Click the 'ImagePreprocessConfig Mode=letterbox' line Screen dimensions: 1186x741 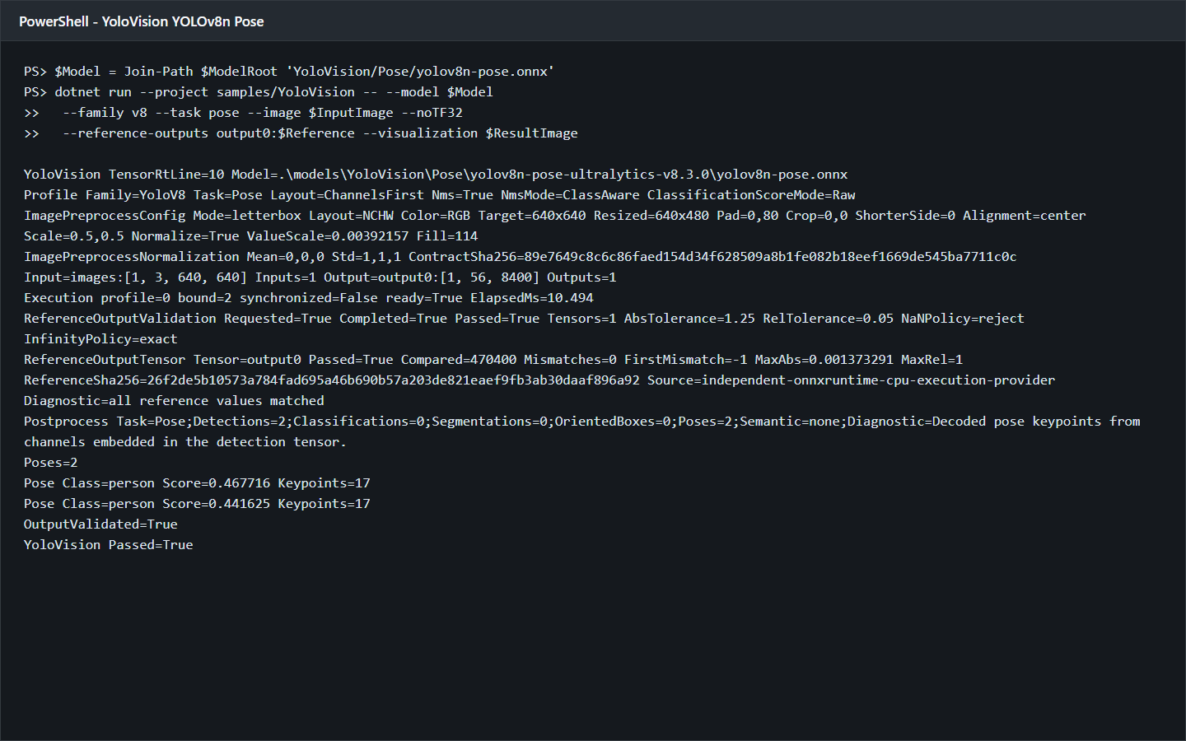pyautogui.click(x=555, y=216)
